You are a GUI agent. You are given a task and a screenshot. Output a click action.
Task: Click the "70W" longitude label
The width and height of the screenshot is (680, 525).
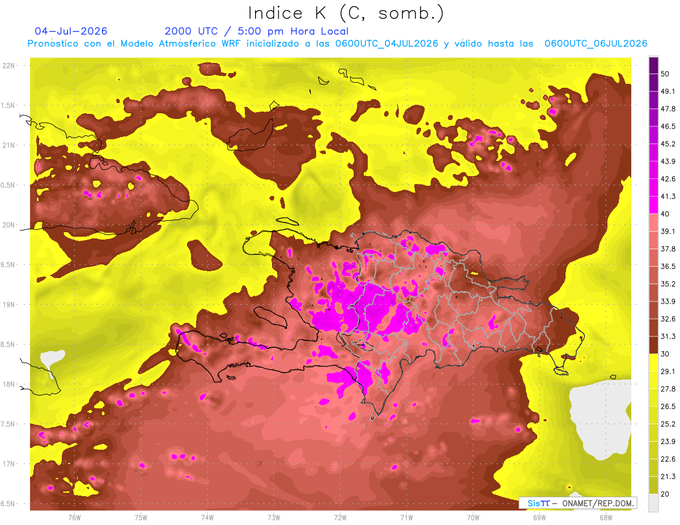[473, 518]
